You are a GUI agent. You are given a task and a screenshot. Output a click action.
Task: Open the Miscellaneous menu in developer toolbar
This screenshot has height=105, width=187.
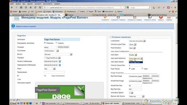click(x=70, y=12)
